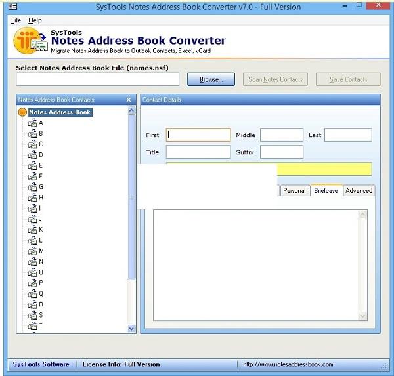Click the contact group icon next to letter J
394x376 pixels.
[32, 219]
